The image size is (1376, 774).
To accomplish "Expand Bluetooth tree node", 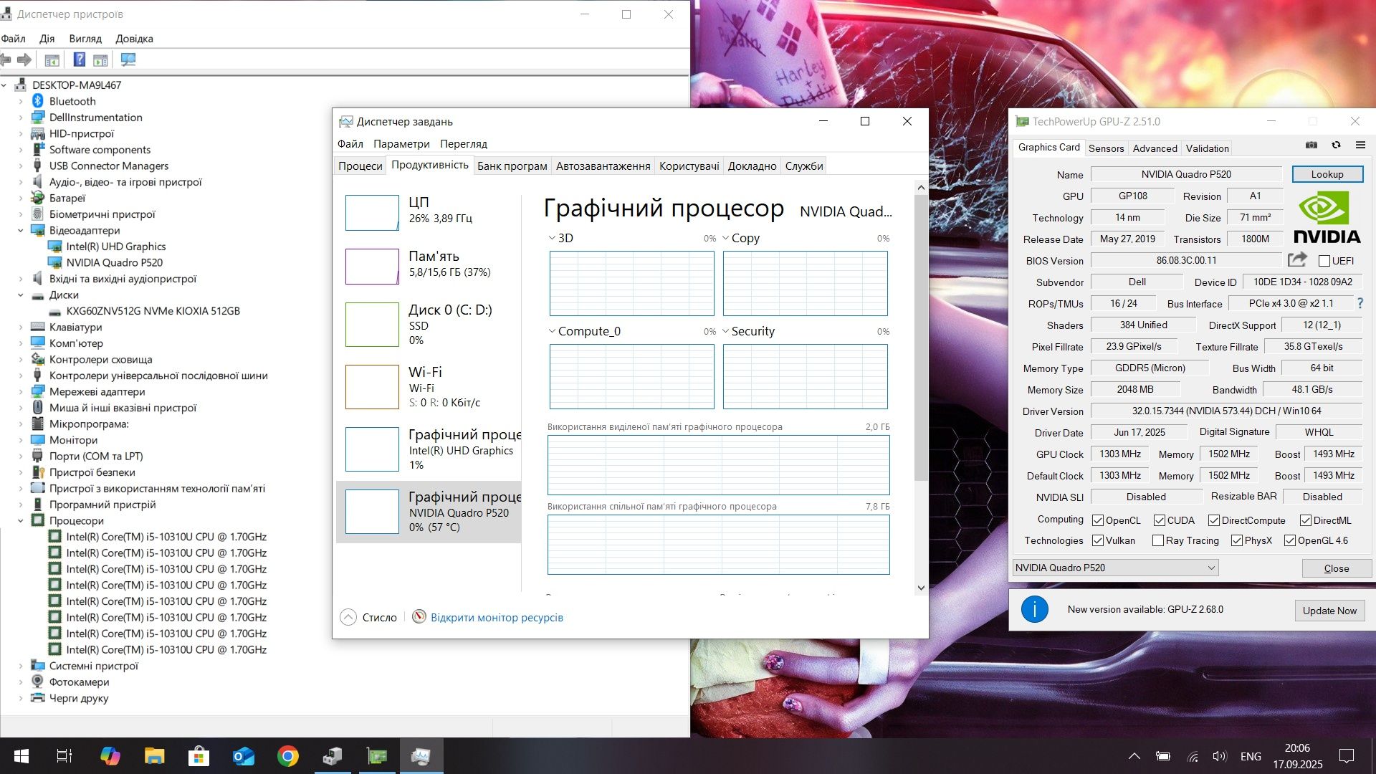I will click(x=20, y=102).
